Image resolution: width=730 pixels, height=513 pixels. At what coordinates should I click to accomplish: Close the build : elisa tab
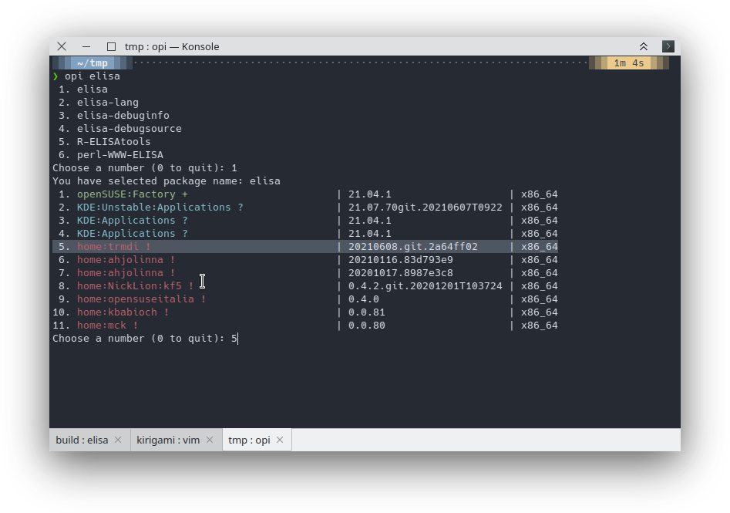pos(118,440)
